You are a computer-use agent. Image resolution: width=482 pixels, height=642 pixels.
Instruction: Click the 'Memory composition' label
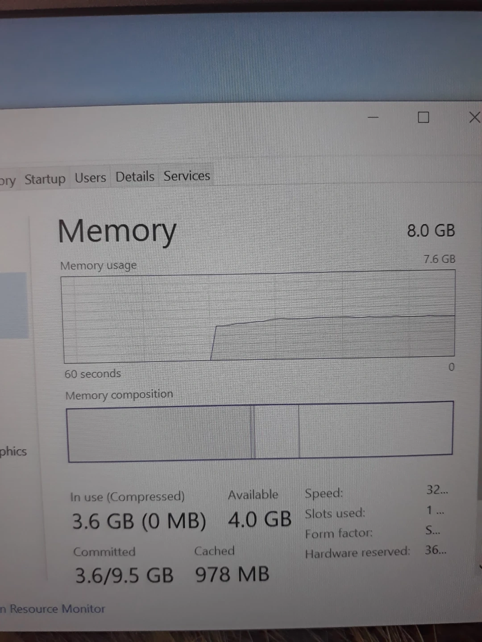point(119,395)
